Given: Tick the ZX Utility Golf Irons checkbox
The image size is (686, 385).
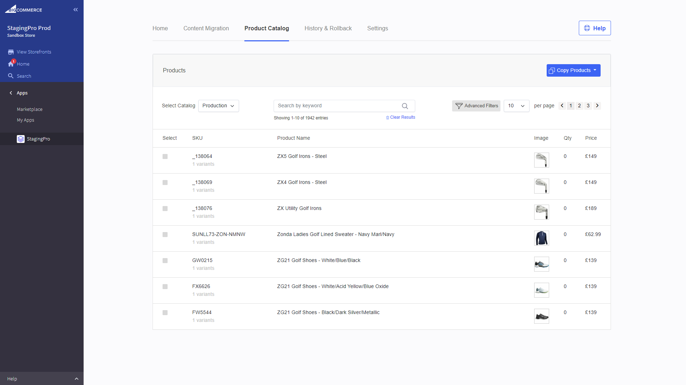Looking at the screenshot, I should 165,209.
